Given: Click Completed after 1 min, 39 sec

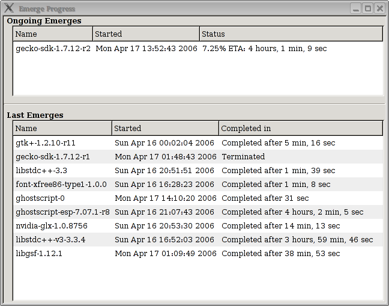Looking at the screenshot, I should pyautogui.click(x=279, y=170).
